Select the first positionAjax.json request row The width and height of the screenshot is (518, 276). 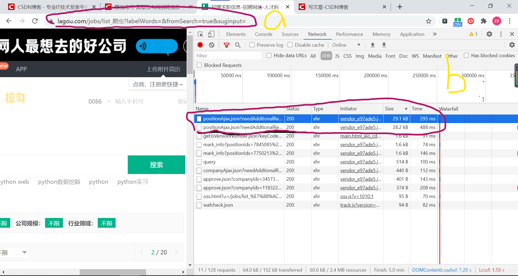[x=315, y=119]
